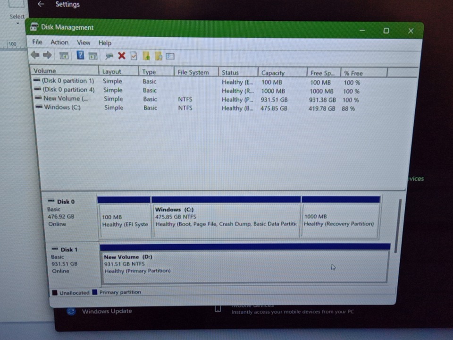The image size is (453, 340).
Task: Click the Back arrow in Disk Management toolbar
Action: tap(35, 55)
